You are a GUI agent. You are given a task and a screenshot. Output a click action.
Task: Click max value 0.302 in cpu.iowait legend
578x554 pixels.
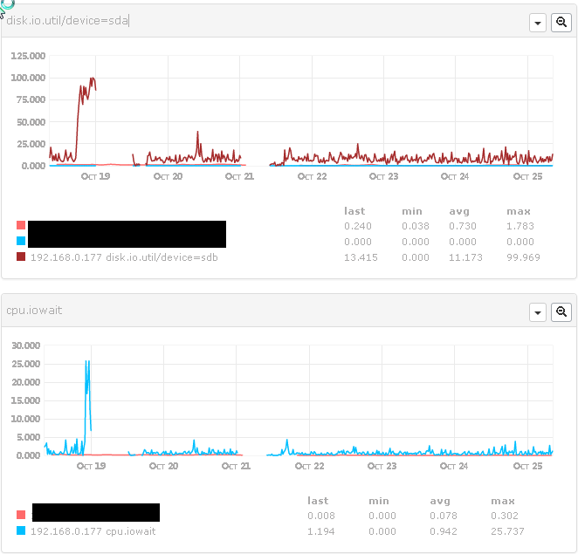(x=505, y=516)
